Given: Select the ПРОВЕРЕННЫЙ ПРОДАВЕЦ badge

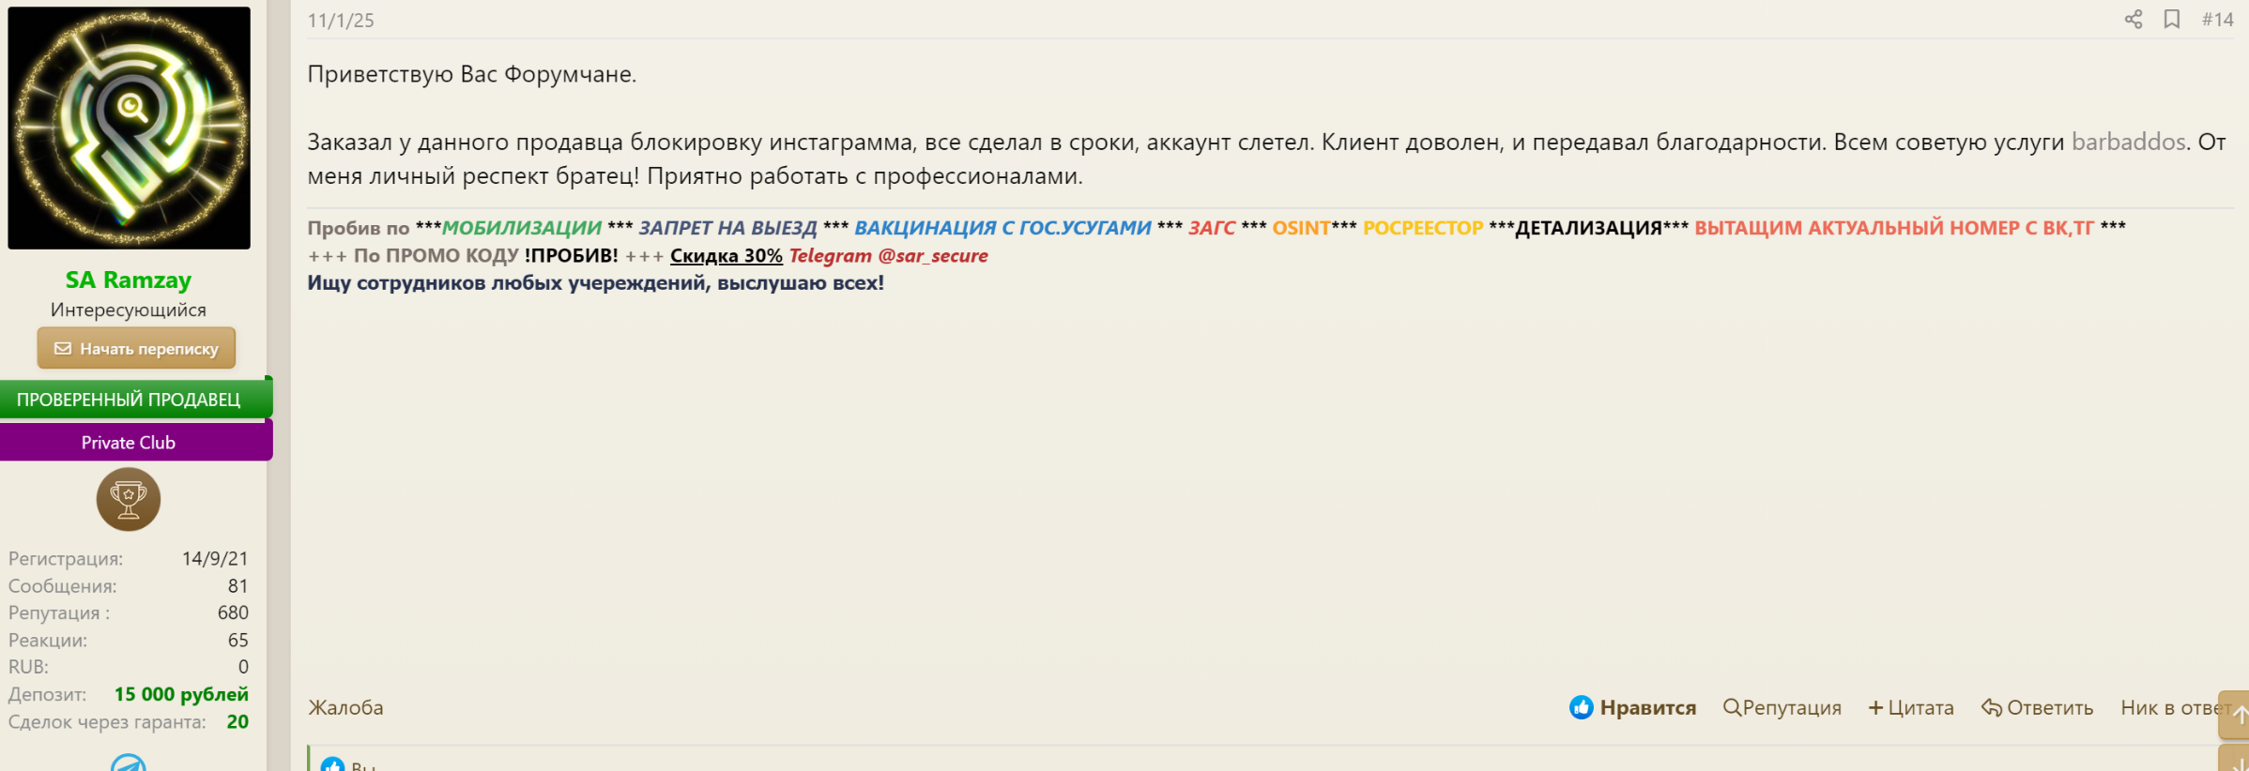Looking at the screenshot, I should 136,399.
